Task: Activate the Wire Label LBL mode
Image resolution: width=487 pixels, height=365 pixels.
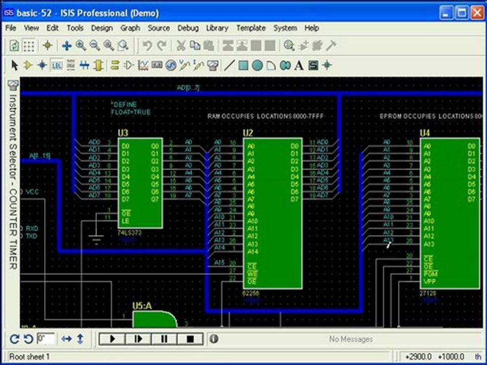Action: (x=56, y=65)
